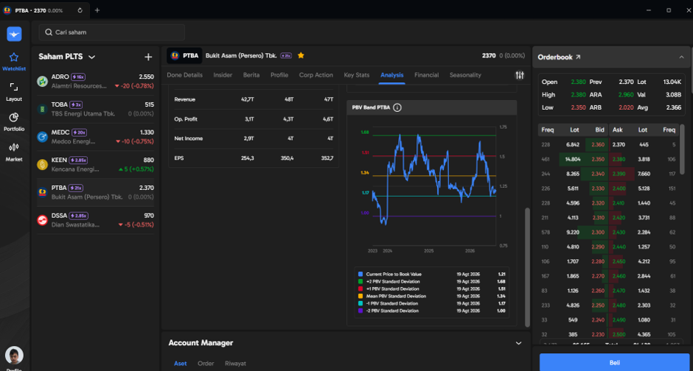The width and height of the screenshot is (693, 371).
Task: Switch to the Key Stats tab
Action: point(357,75)
